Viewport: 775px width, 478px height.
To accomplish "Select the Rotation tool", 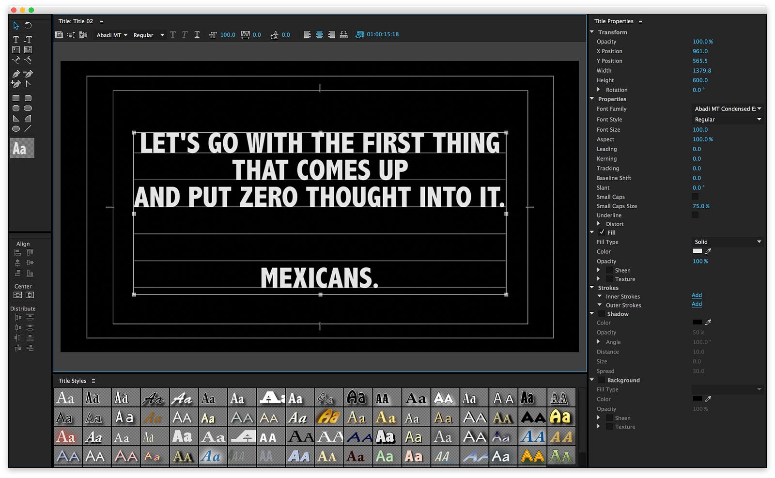I will pyautogui.click(x=28, y=25).
